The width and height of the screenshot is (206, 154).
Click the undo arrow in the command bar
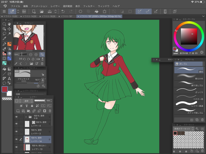63,11
